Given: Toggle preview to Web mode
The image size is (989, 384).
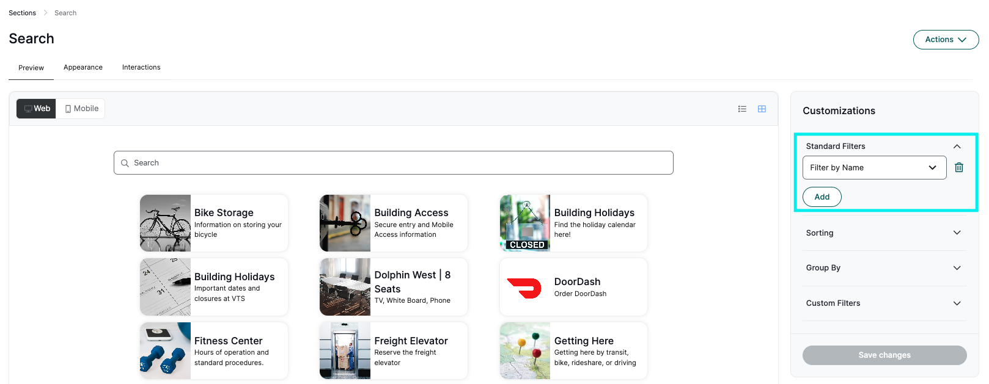Looking at the screenshot, I should coord(37,109).
